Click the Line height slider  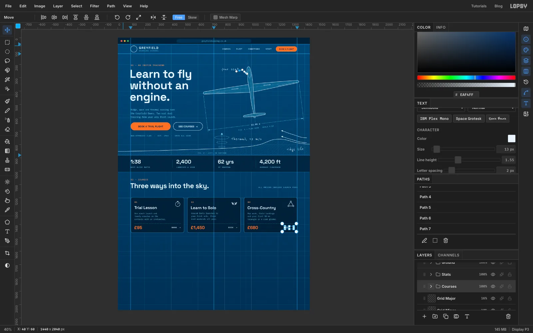pyautogui.click(x=469, y=160)
